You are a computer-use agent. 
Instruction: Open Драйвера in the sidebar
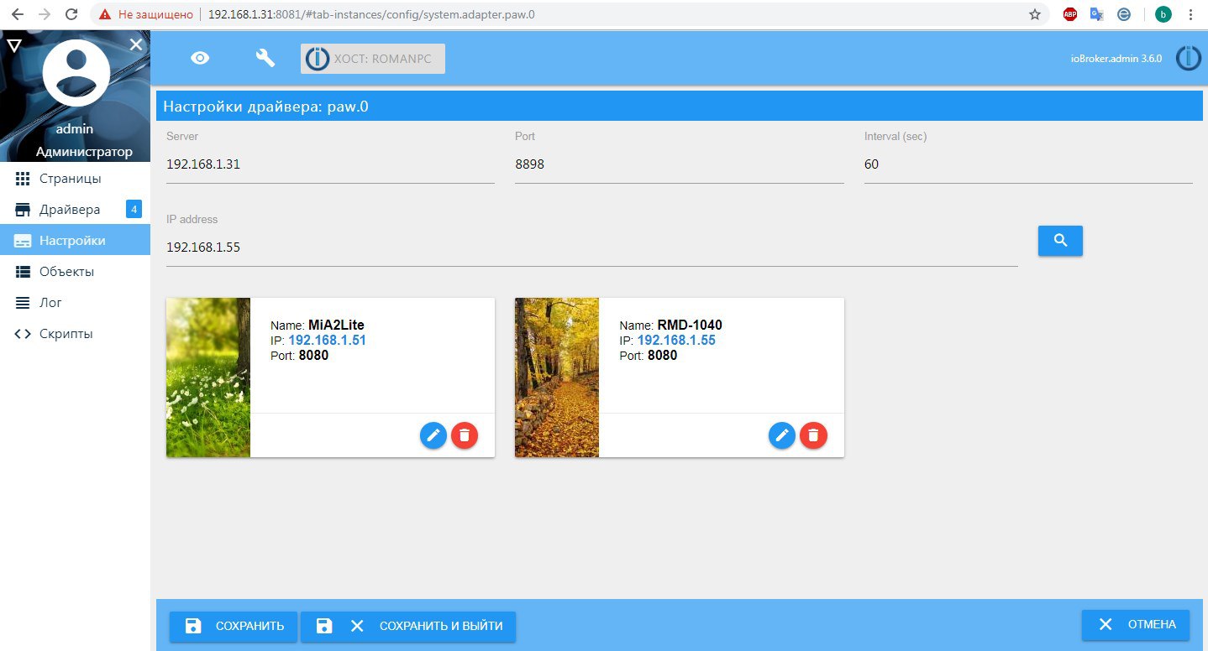pos(75,210)
